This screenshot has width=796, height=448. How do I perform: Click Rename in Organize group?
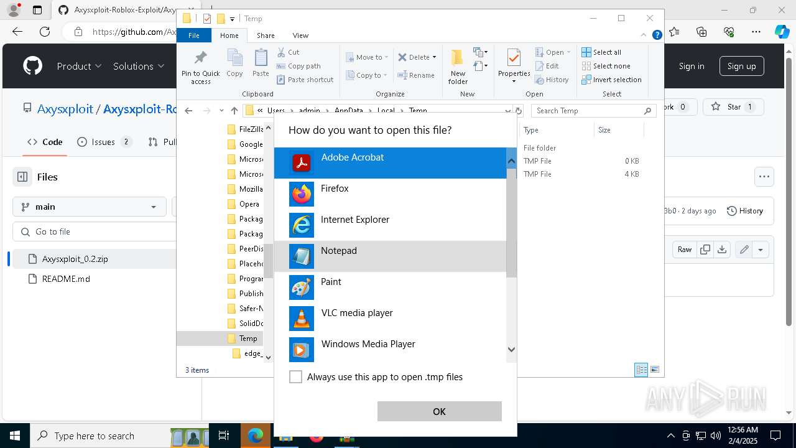pos(416,75)
